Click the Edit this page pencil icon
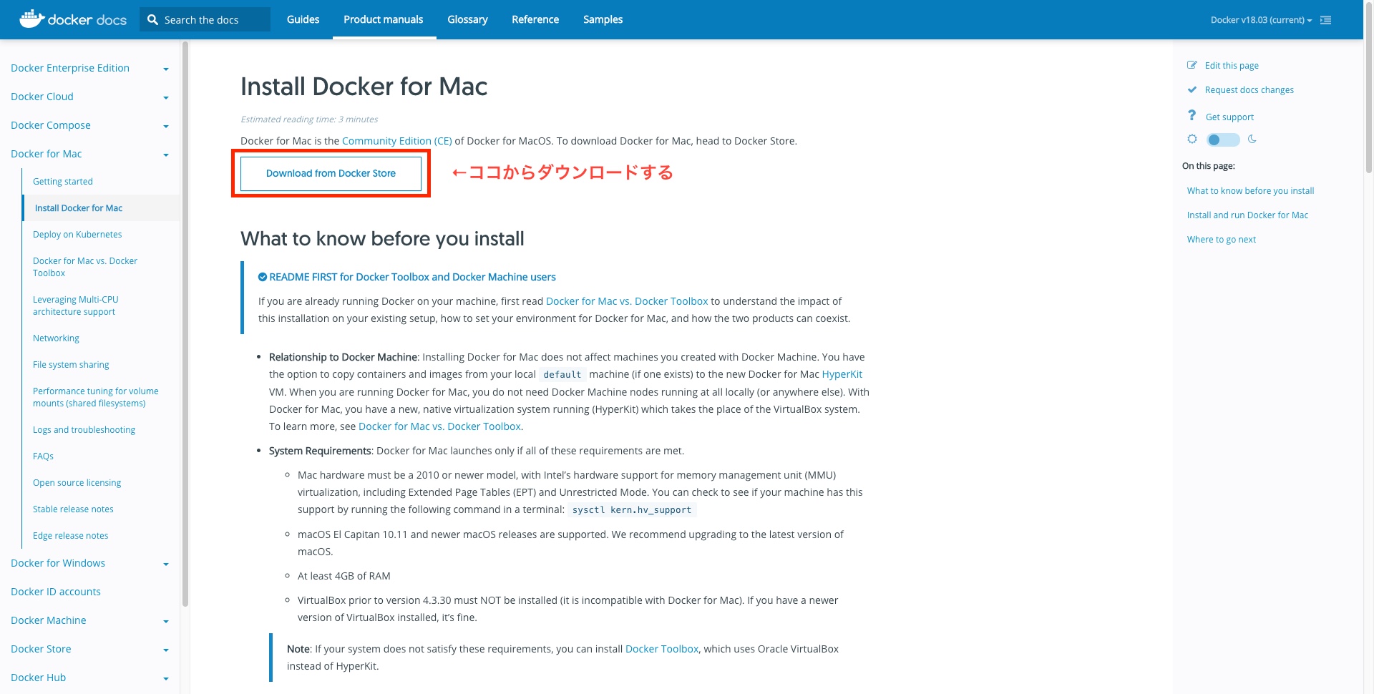The width and height of the screenshot is (1374, 694). pos(1192,65)
